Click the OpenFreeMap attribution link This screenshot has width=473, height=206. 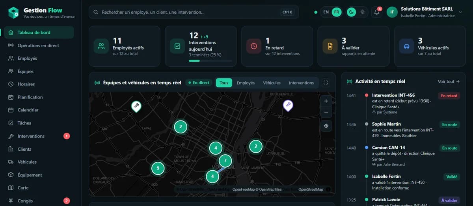(x=244, y=190)
